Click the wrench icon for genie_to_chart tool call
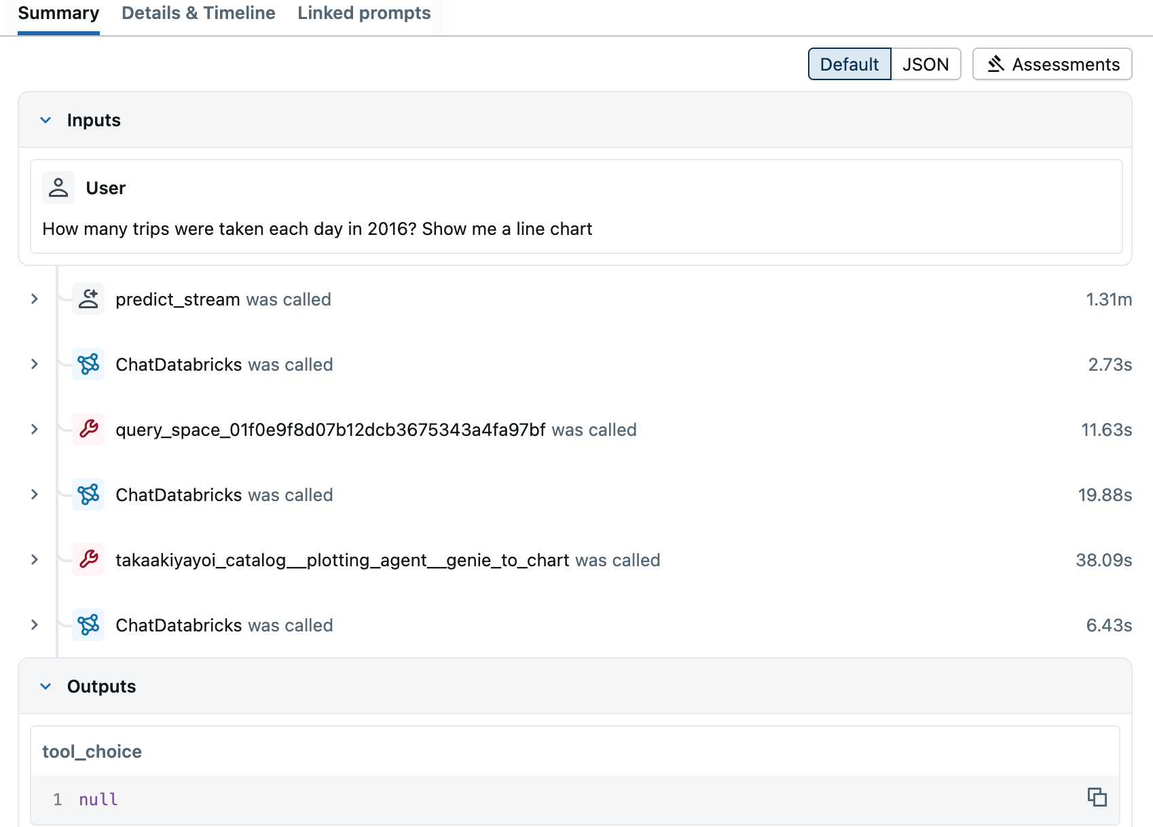 click(x=88, y=560)
